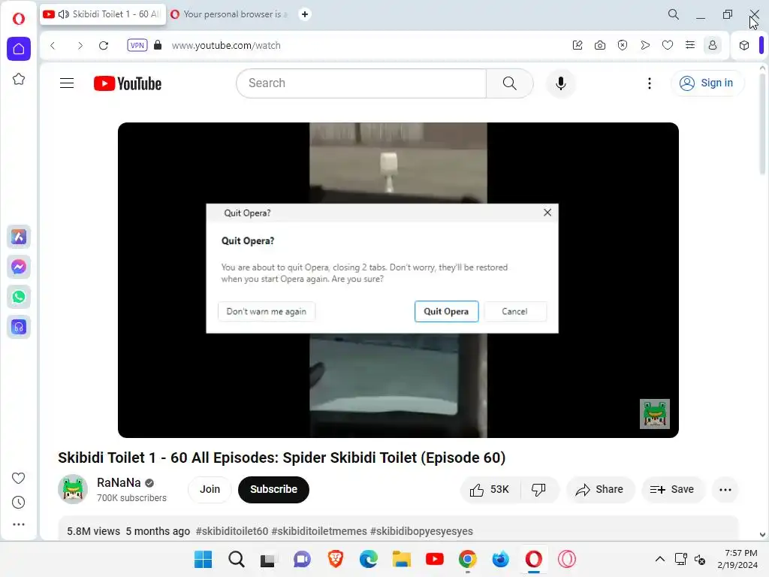769x577 pixels.
Task: Open WhatsApp in Opera sidebar
Action: point(19,297)
